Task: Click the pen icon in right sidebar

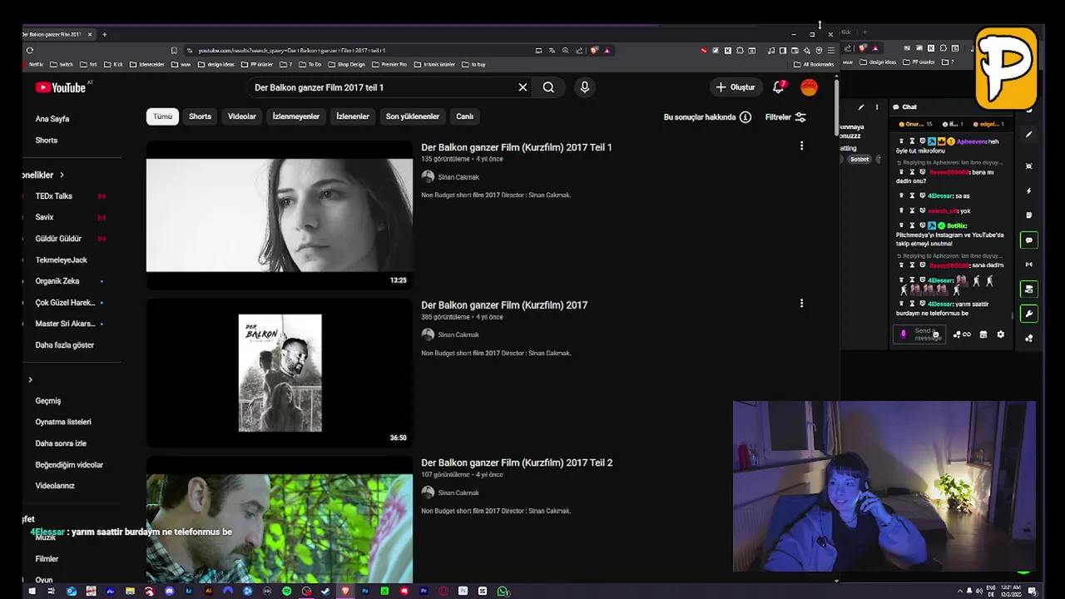Action: click(x=1029, y=134)
